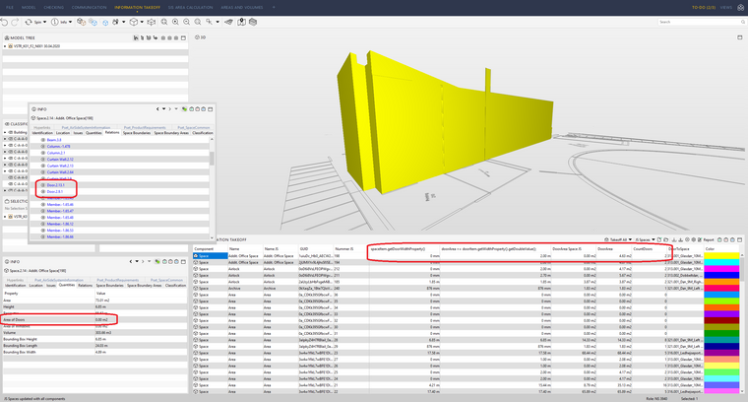Viewport: 748px width, 402px height.
Task: Open the Quantities tab in the lower Info panel
Action: pyautogui.click(x=67, y=285)
